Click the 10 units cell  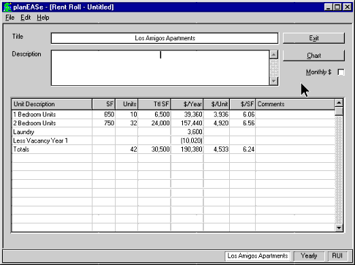(126, 114)
